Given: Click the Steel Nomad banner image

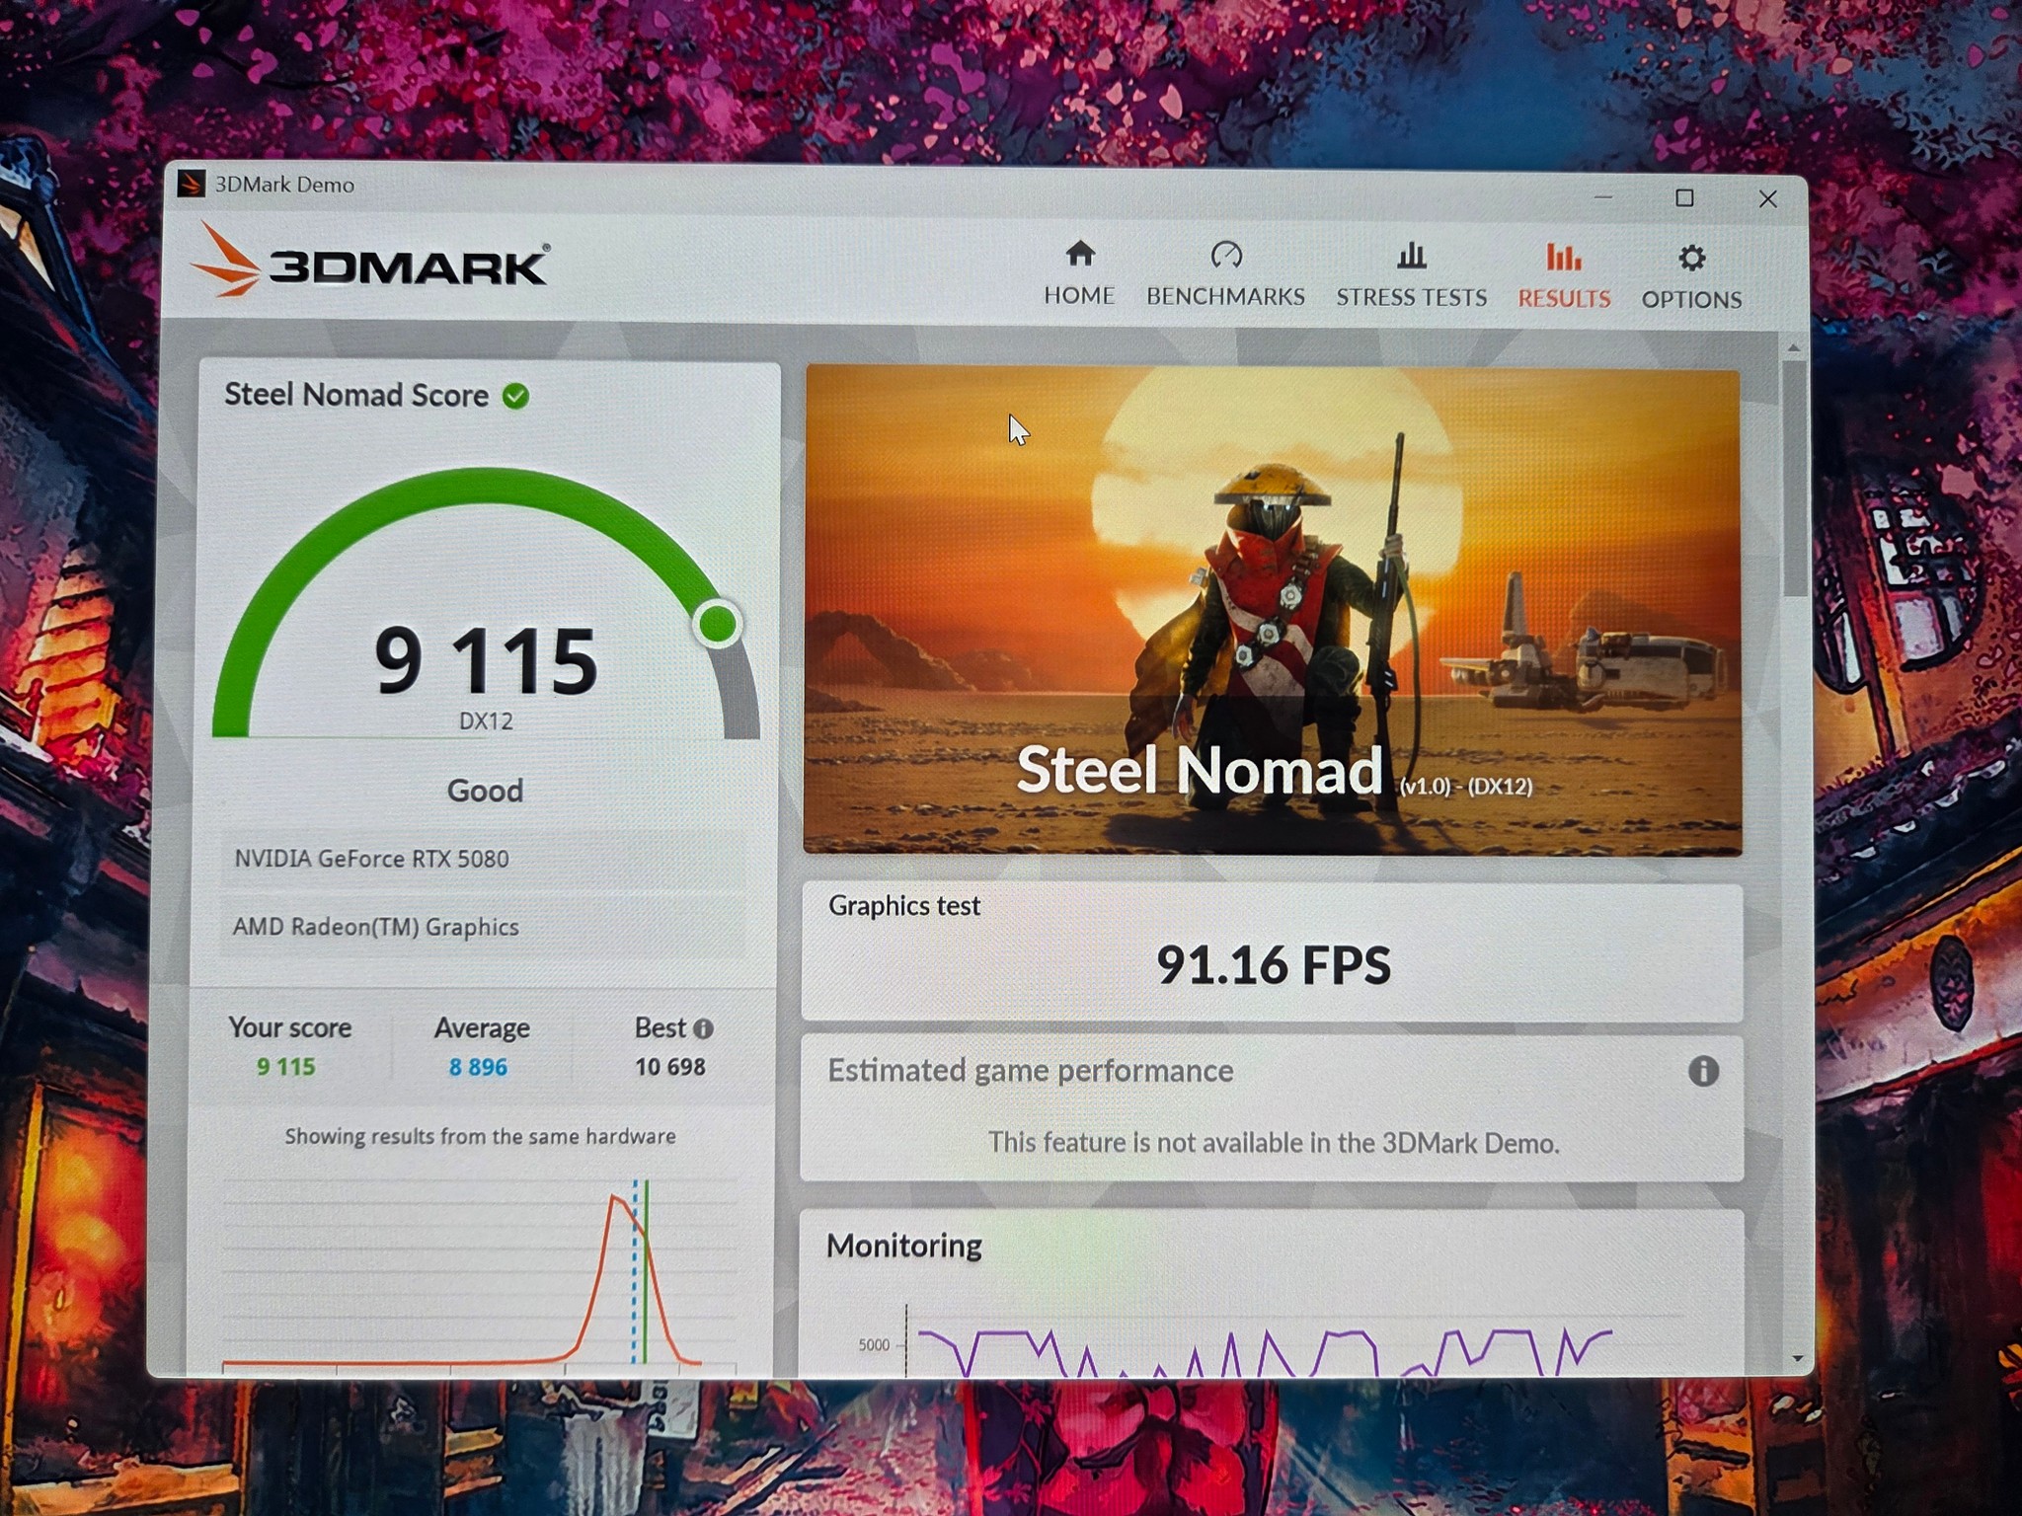Looking at the screenshot, I should (1273, 611).
